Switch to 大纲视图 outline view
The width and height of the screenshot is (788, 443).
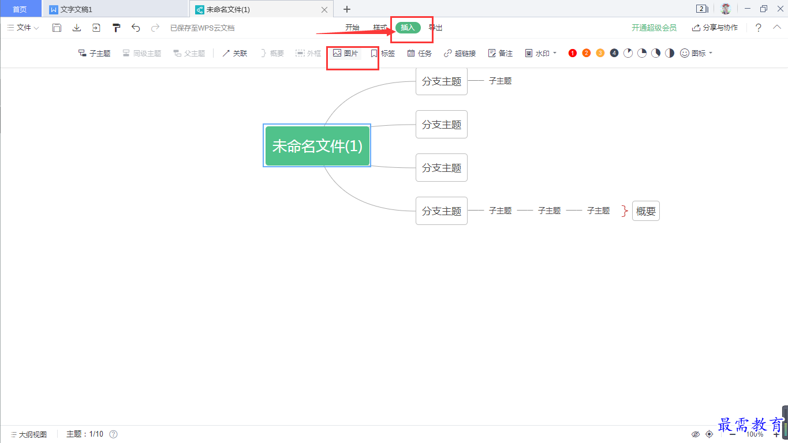pyautogui.click(x=28, y=434)
